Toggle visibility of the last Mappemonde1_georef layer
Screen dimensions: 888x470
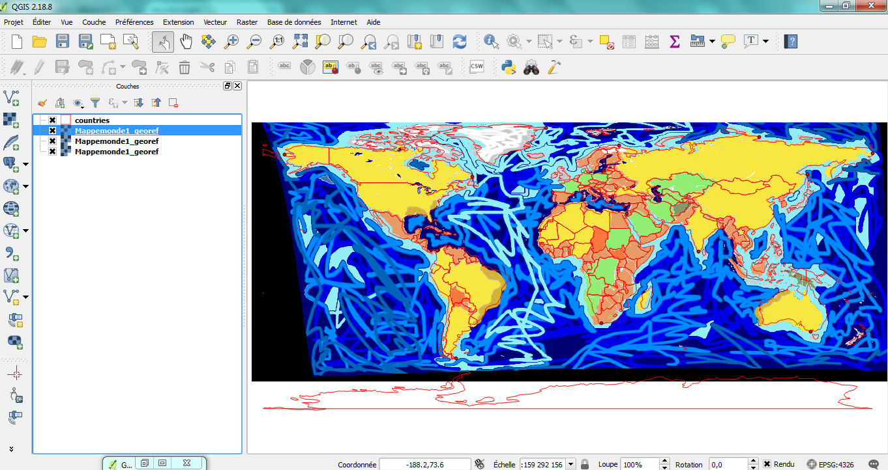pyautogui.click(x=53, y=152)
